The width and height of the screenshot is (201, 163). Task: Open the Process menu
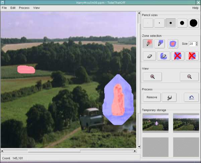pyautogui.click(x=24, y=8)
